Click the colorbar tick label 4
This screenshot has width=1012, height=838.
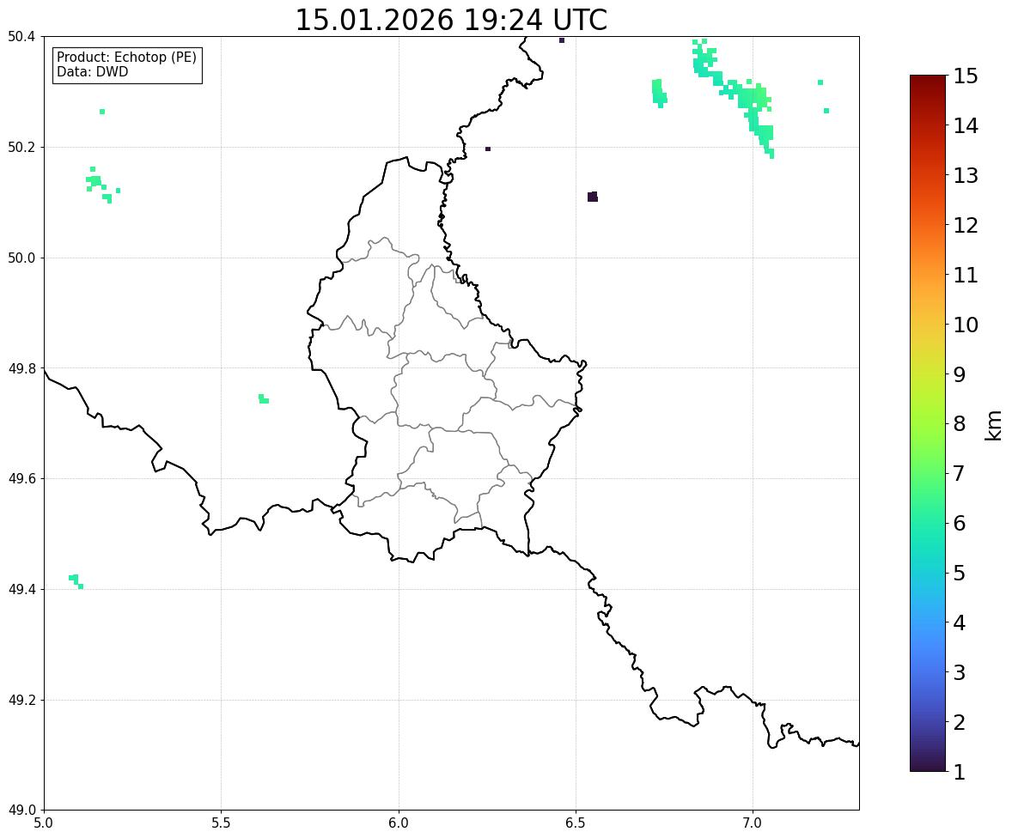[960, 622]
